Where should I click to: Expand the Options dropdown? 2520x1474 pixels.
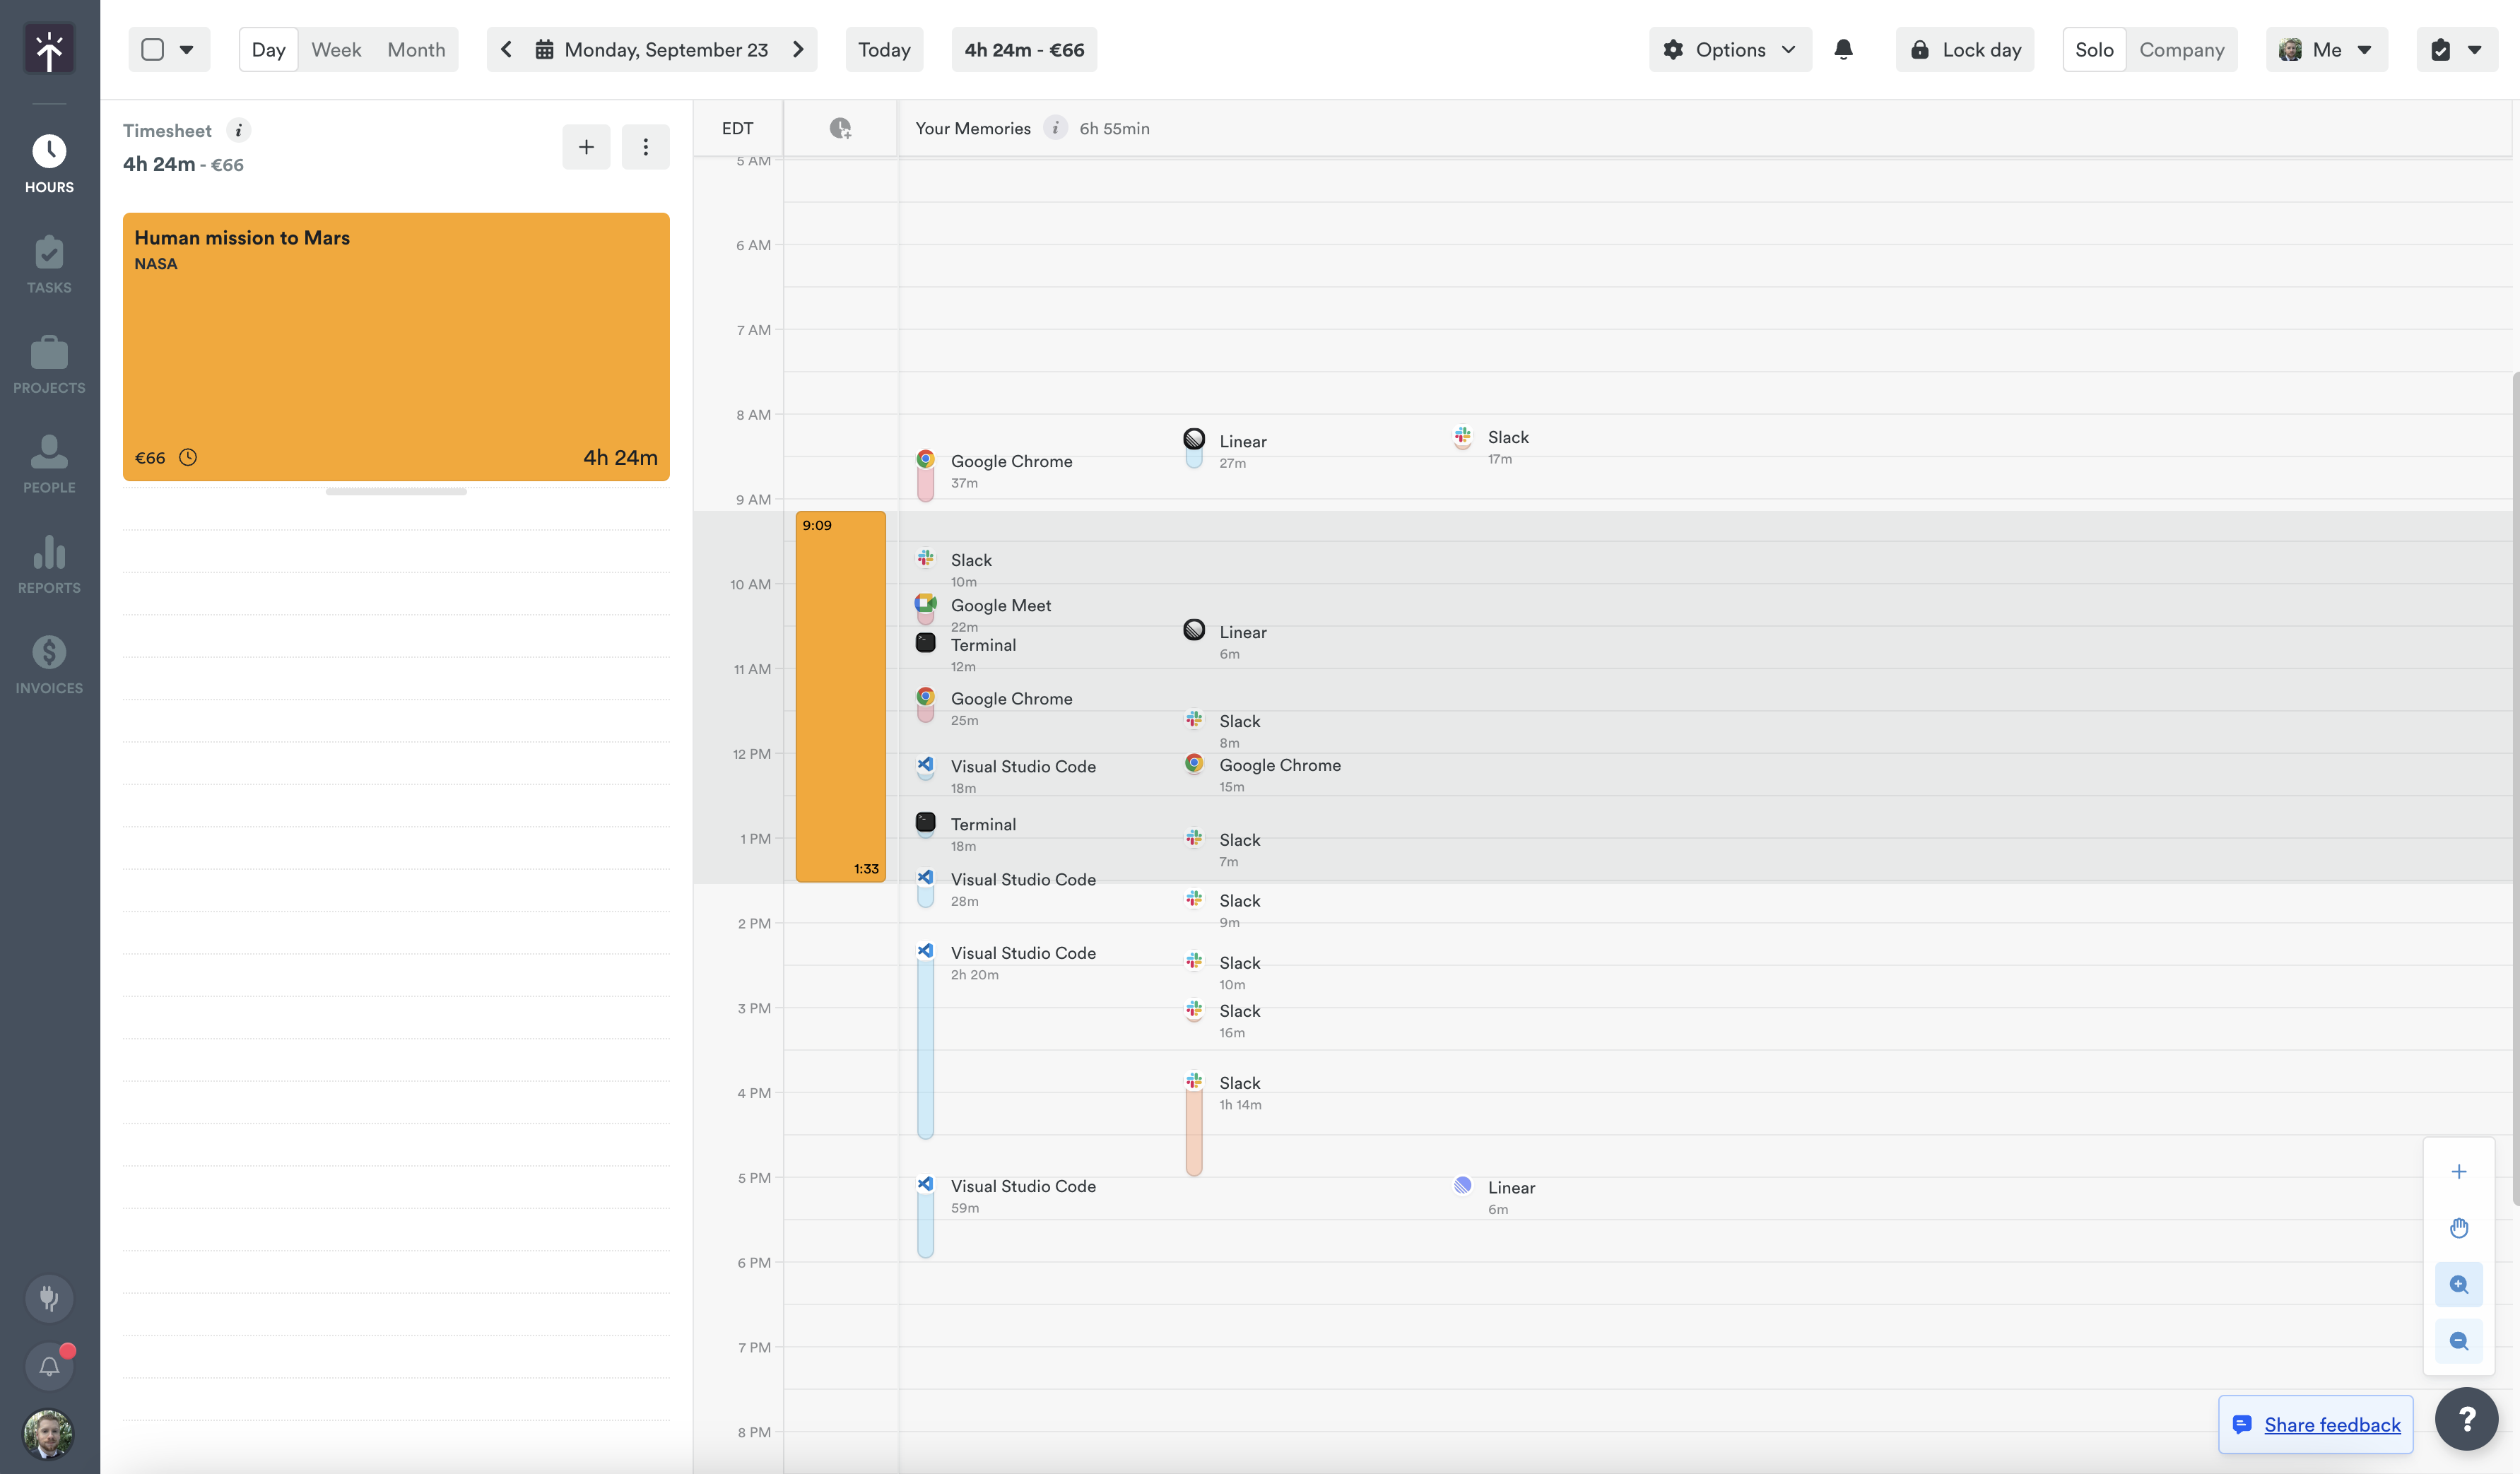[1729, 49]
